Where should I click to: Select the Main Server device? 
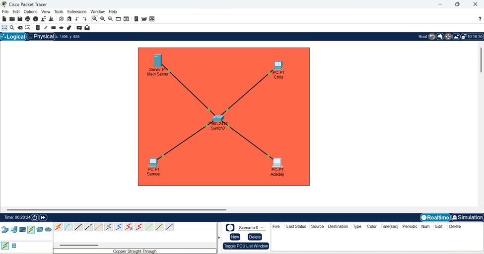click(x=158, y=60)
